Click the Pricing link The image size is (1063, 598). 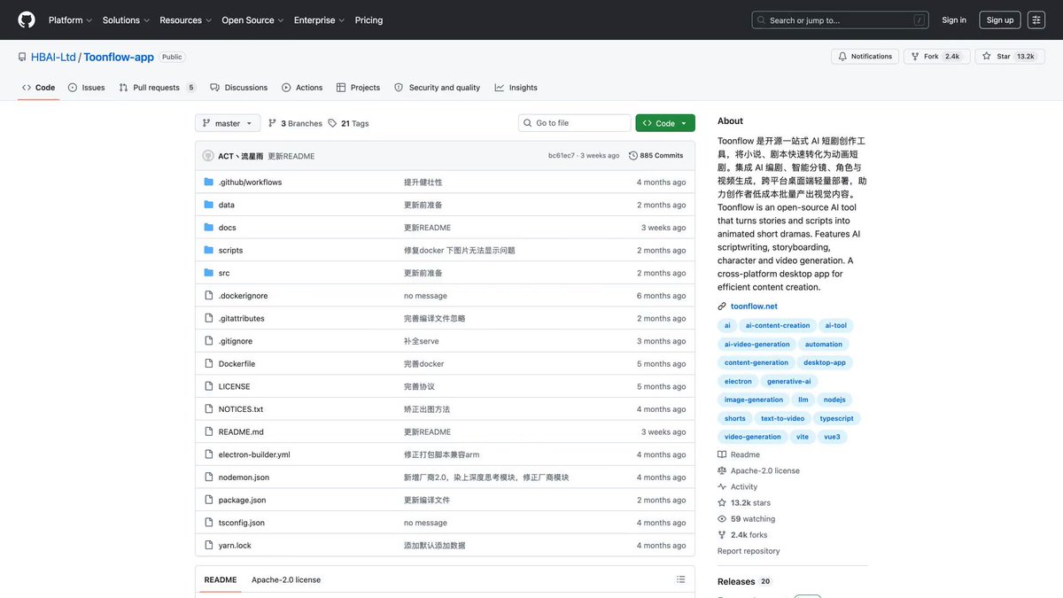coord(369,19)
